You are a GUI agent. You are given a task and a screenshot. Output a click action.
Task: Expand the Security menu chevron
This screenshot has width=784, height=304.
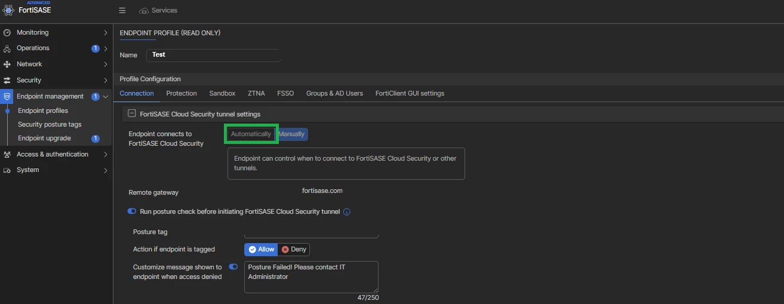click(106, 80)
